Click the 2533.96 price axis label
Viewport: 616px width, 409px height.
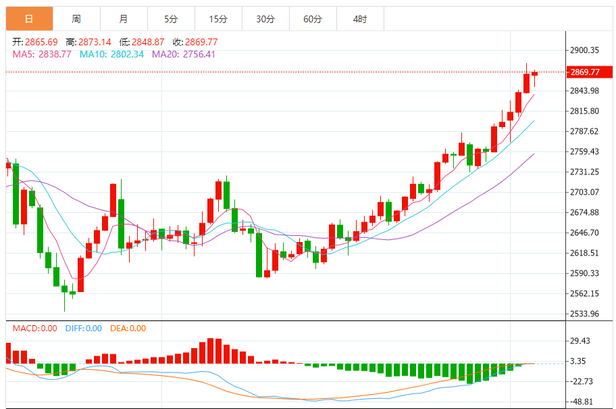(x=584, y=314)
